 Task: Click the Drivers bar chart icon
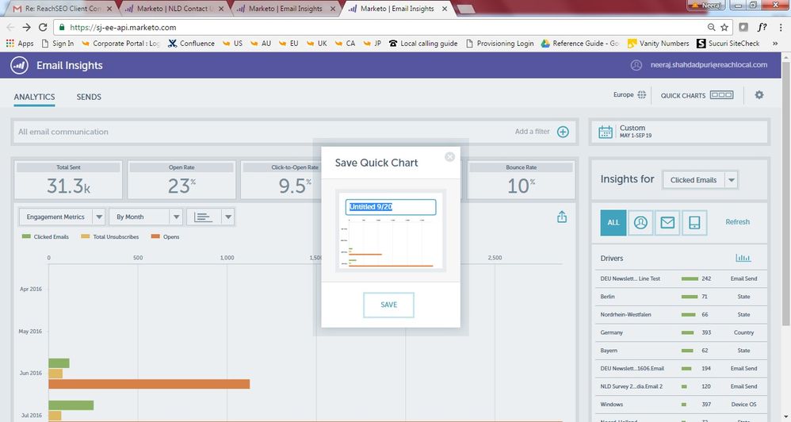click(x=743, y=258)
